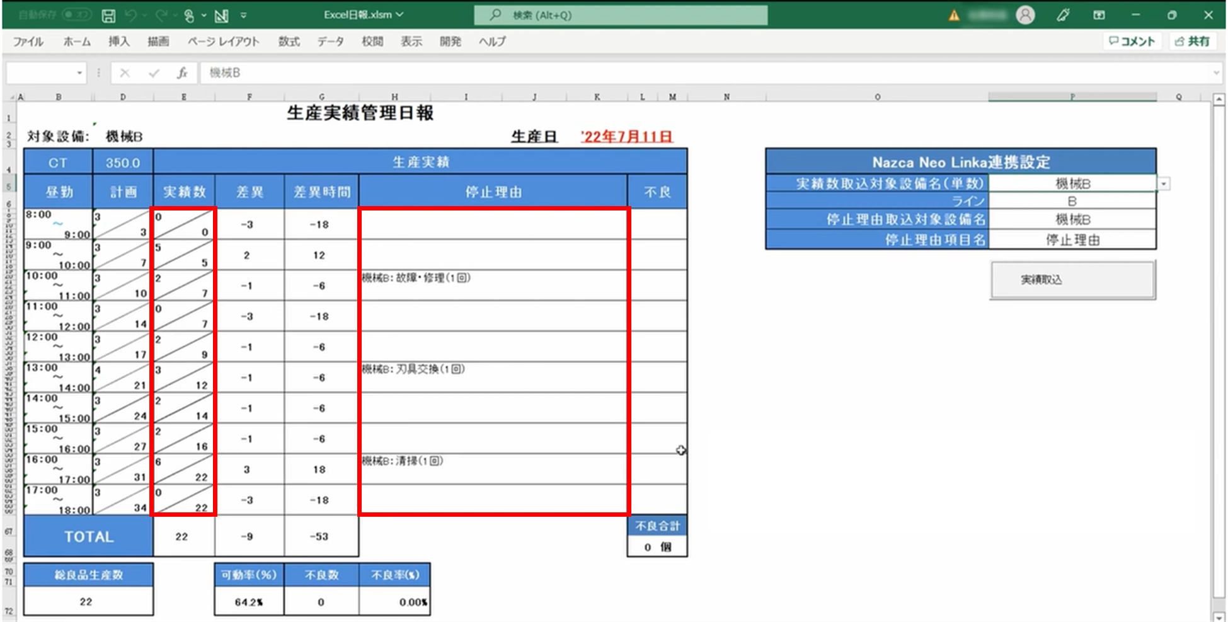Switch to the ページ レイアウト ribbon tab
Viewport: 1228px width, 622px height.
coord(223,42)
